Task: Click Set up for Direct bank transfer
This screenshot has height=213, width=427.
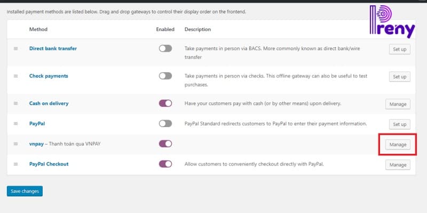Action: 399,49
